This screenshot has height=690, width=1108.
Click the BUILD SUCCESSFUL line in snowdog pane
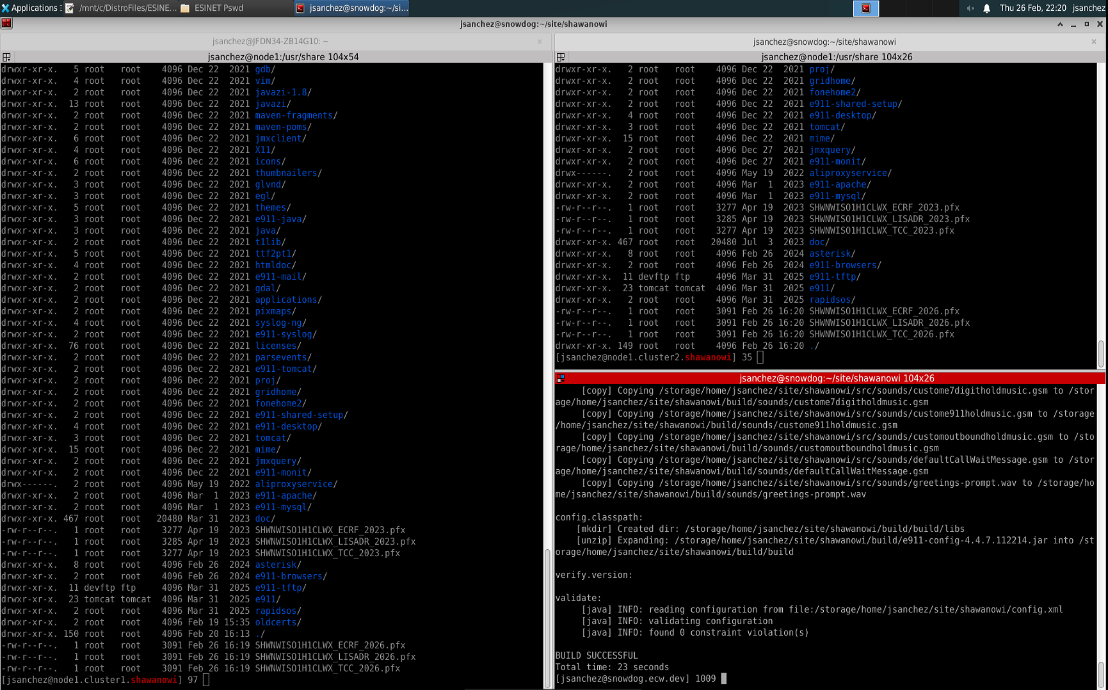click(597, 655)
